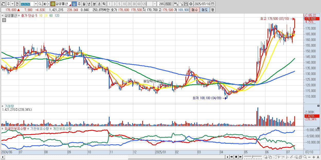The width and height of the screenshot is (321, 160).
Task: Click the 20-day moving average legend
Action: (x=46, y=15)
